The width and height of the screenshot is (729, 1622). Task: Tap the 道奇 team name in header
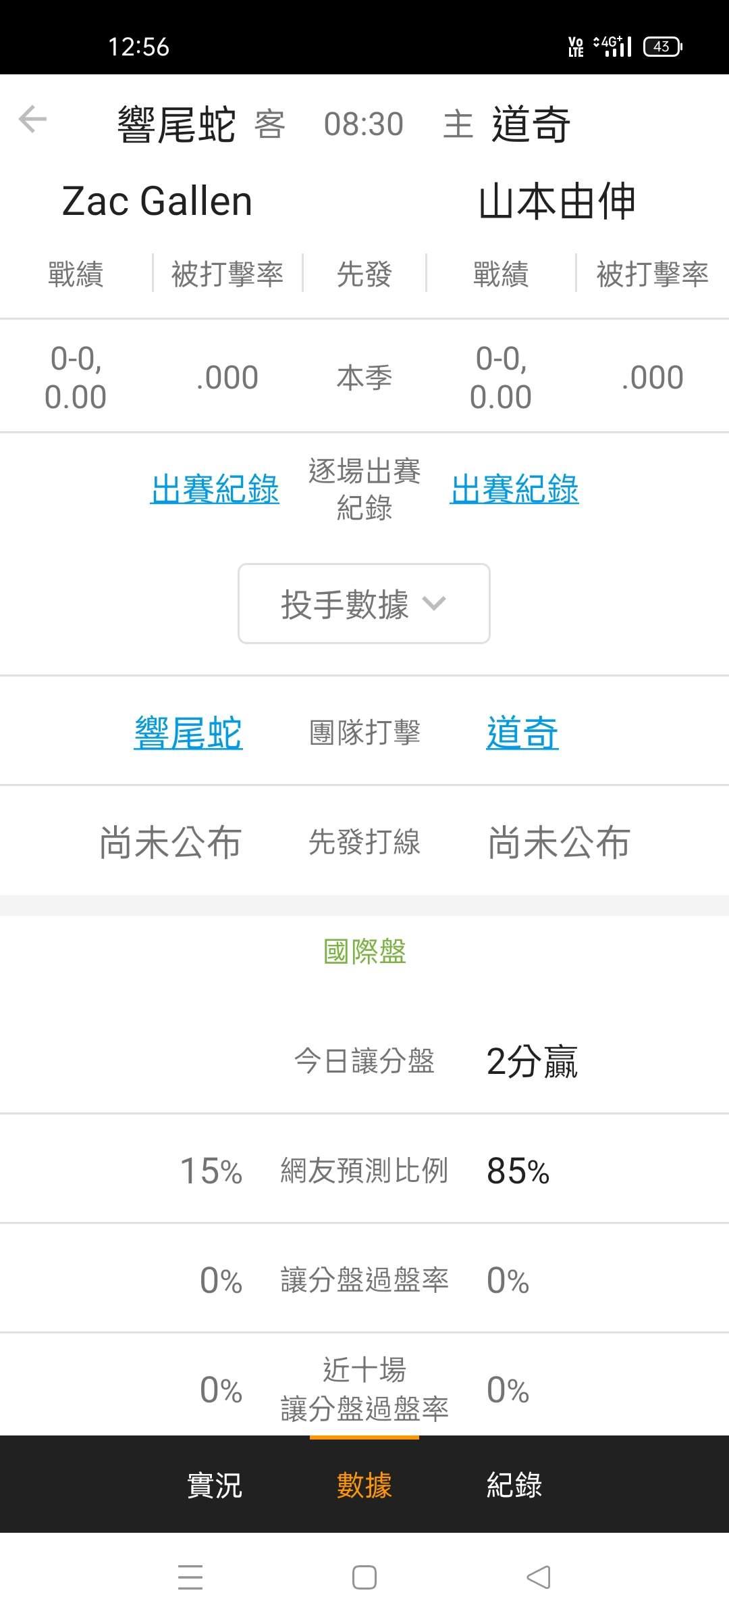(x=531, y=125)
